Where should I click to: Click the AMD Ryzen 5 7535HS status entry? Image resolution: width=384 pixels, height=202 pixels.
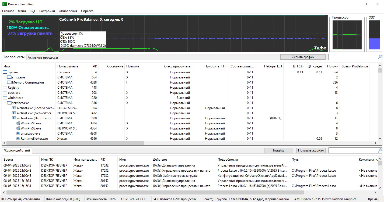point(325,199)
